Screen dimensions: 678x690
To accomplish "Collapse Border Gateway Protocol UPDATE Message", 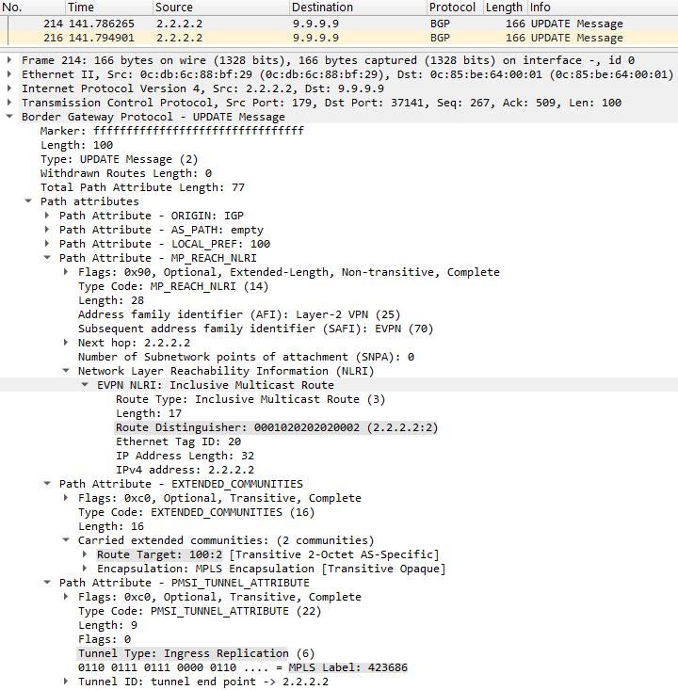I will click(9, 117).
